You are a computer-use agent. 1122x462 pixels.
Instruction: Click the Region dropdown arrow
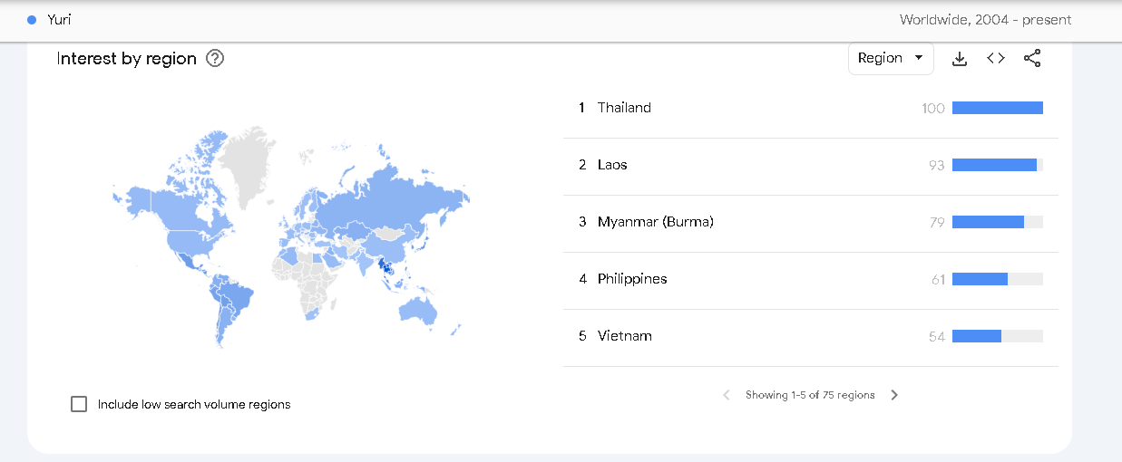[x=919, y=58]
